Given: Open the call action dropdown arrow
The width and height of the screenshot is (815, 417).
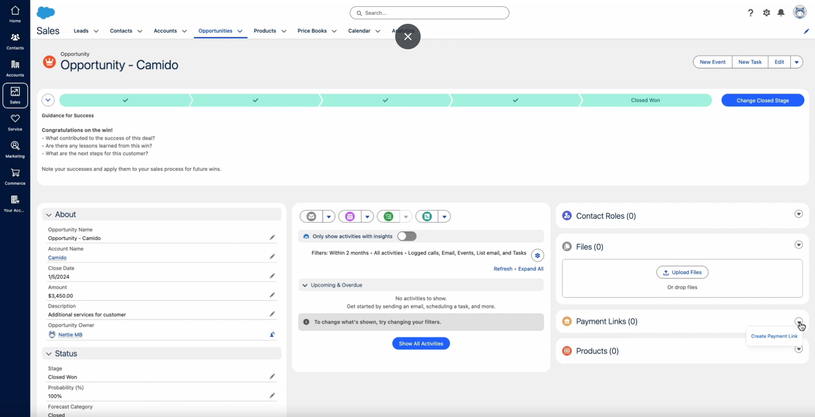Looking at the screenshot, I should point(444,217).
